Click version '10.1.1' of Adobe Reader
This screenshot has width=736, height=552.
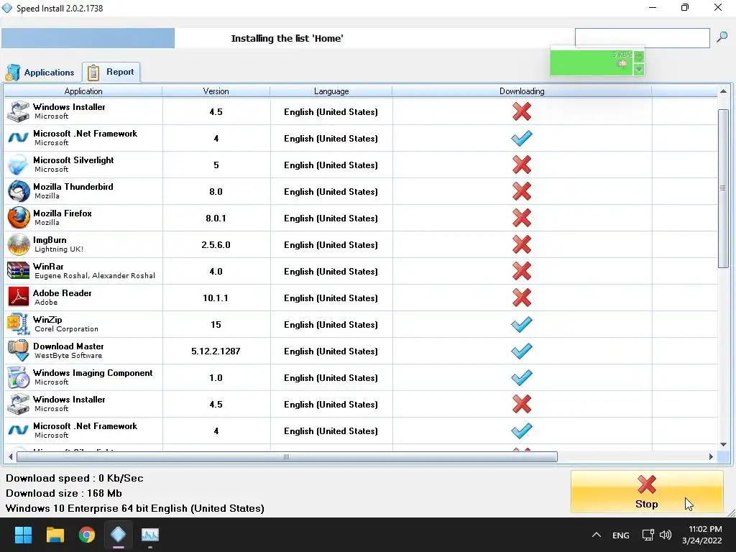tap(216, 298)
